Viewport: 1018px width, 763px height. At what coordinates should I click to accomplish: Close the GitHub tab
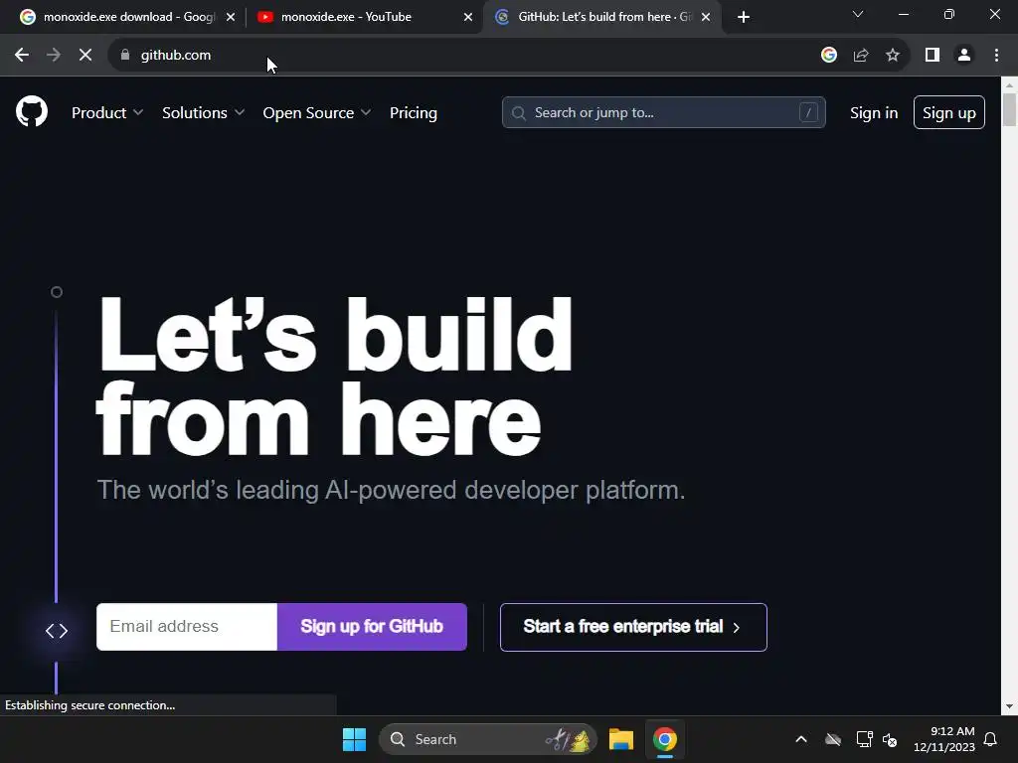click(706, 17)
